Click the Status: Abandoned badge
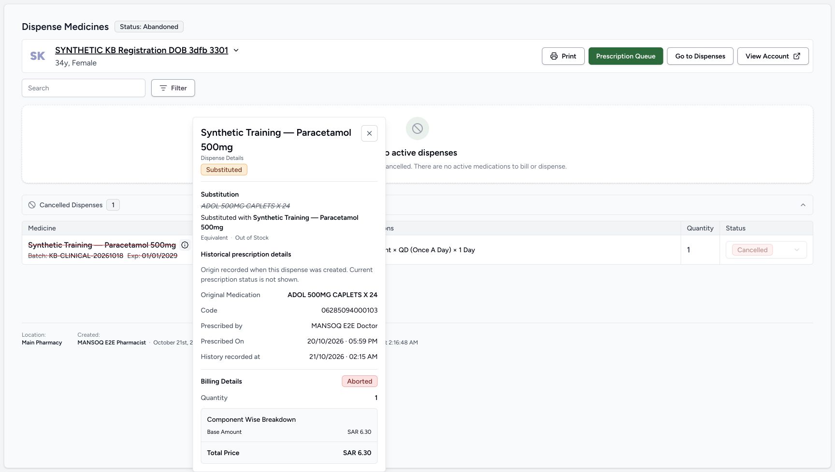The width and height of the screenshot is (835, 472). click(x=149, y=27)
